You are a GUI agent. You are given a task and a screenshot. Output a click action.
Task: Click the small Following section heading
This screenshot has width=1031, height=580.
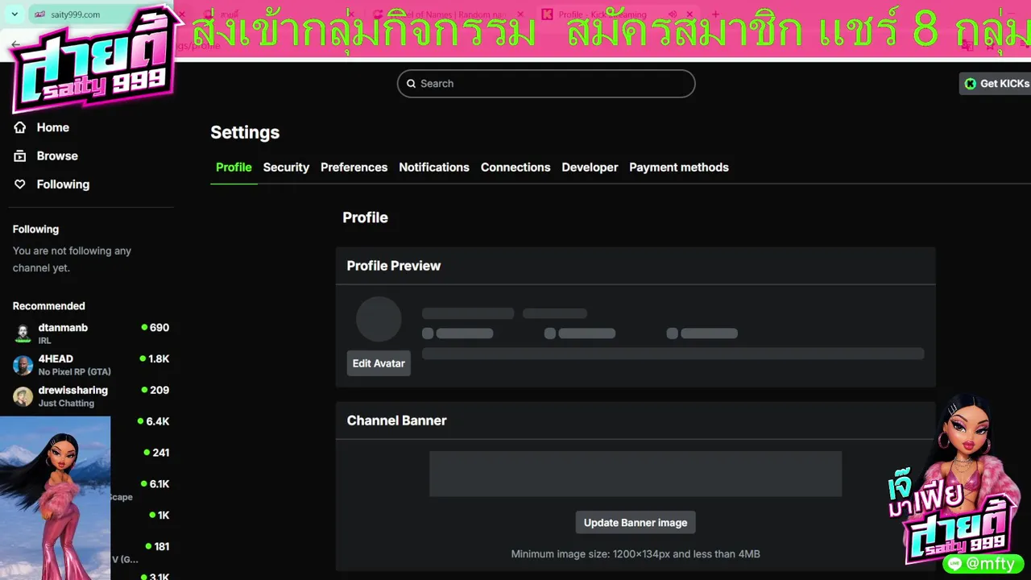tap(35, 230)
